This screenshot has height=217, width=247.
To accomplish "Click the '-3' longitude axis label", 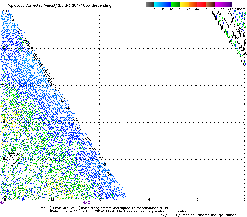I will click(196, 200).
